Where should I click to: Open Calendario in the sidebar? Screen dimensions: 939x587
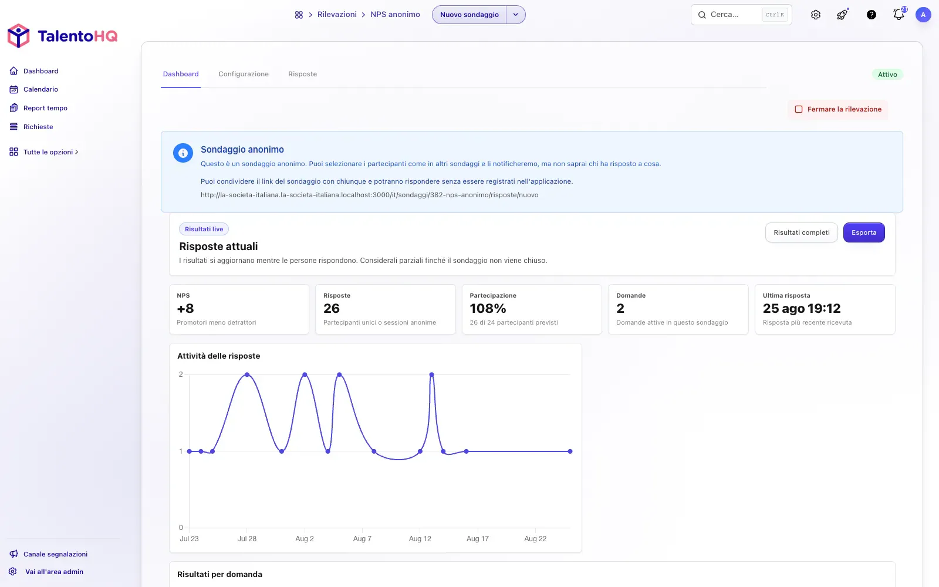coord(34,89)
